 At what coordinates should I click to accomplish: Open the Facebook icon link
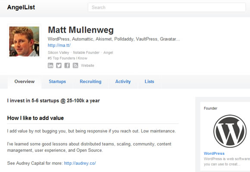tap(67, 65)
